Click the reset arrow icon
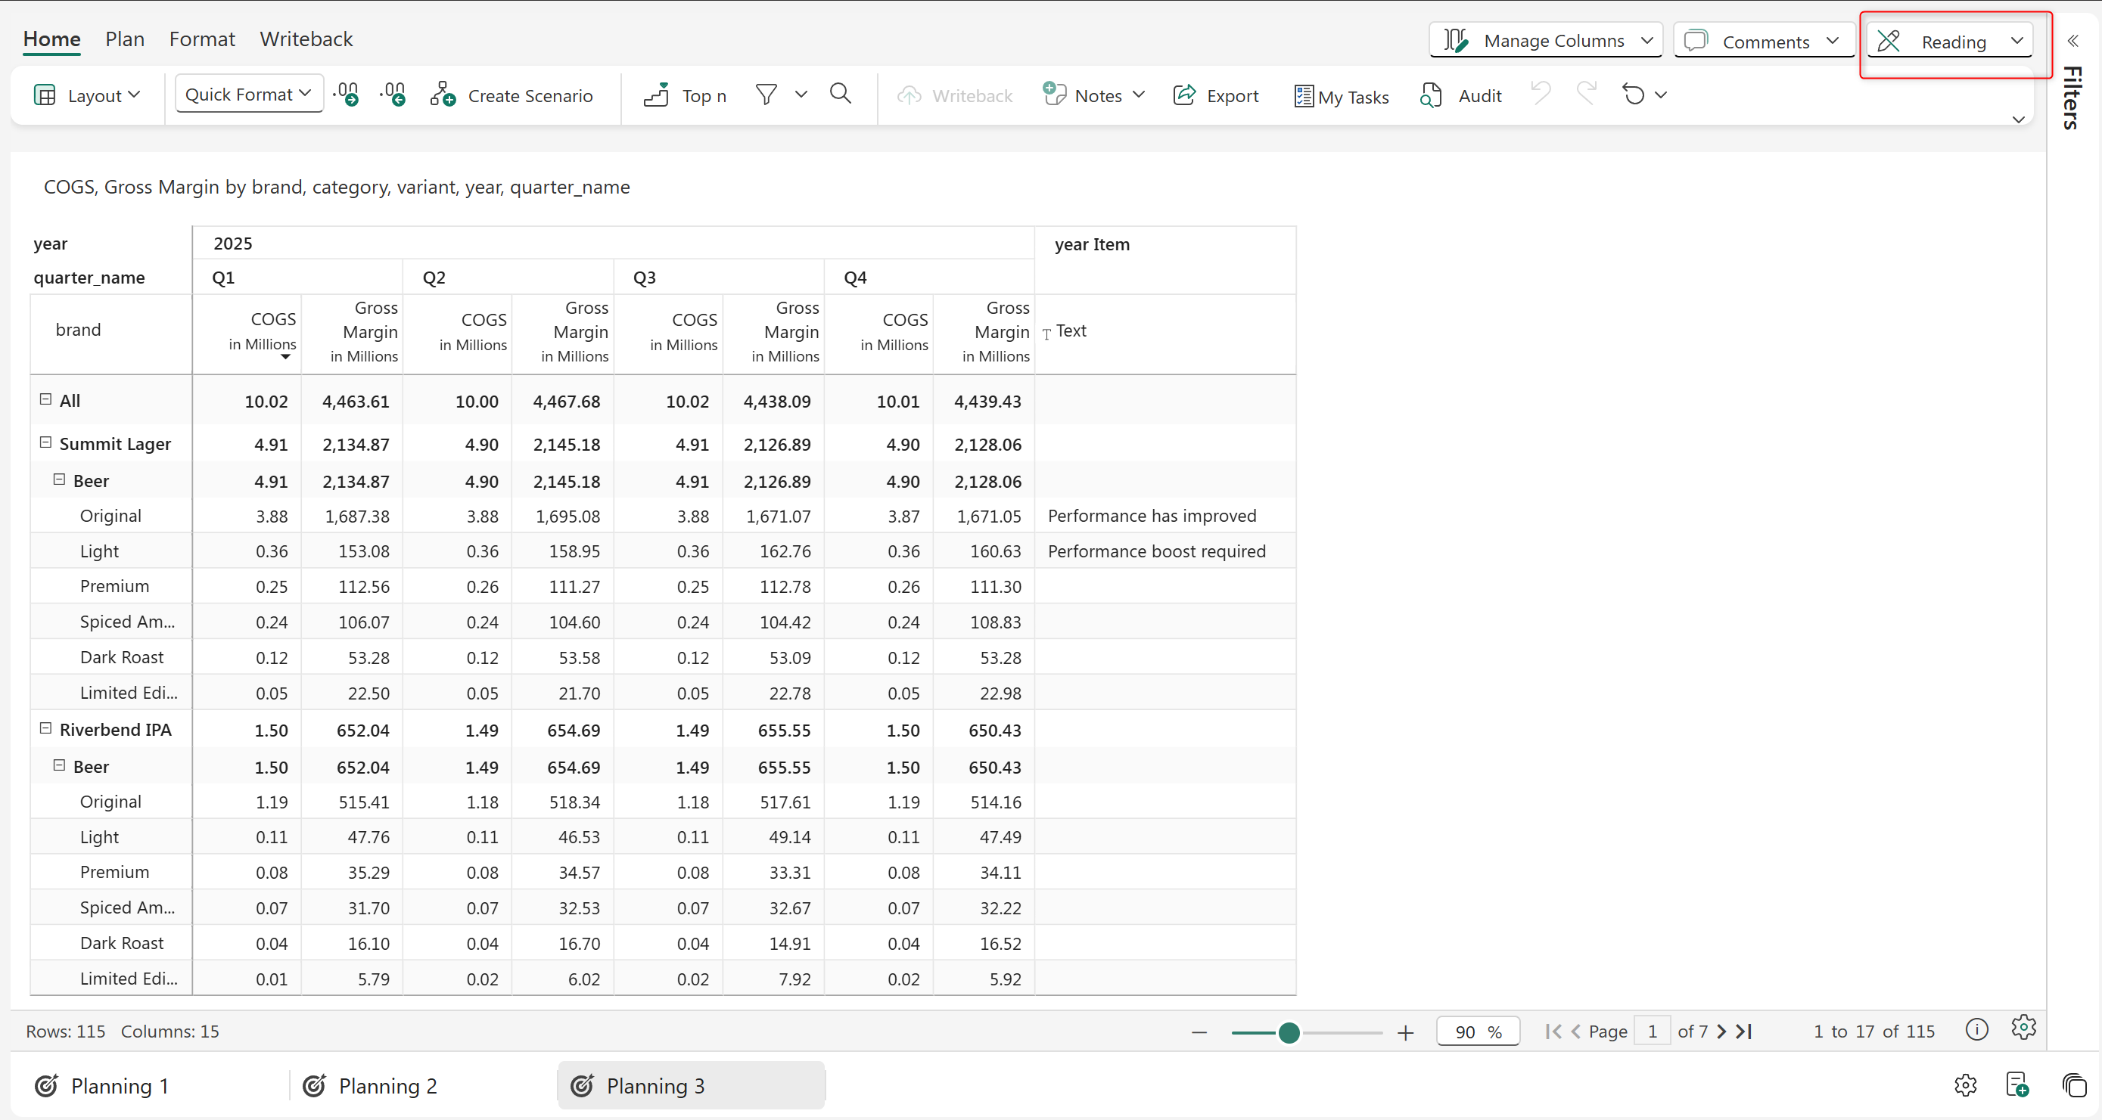Image resolution: width=2102 pixels, height=1120 pixels. [1633, 95]
